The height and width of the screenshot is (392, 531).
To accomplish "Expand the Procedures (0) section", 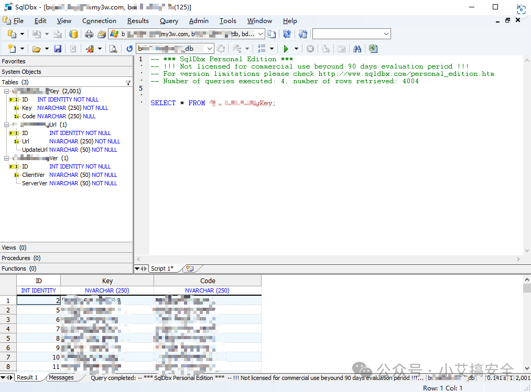I will point(67,258).
